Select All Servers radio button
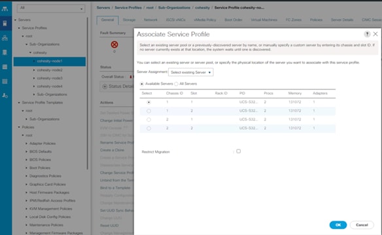The height and width of the screenshot is (235, 382). [x=176, y=84]
